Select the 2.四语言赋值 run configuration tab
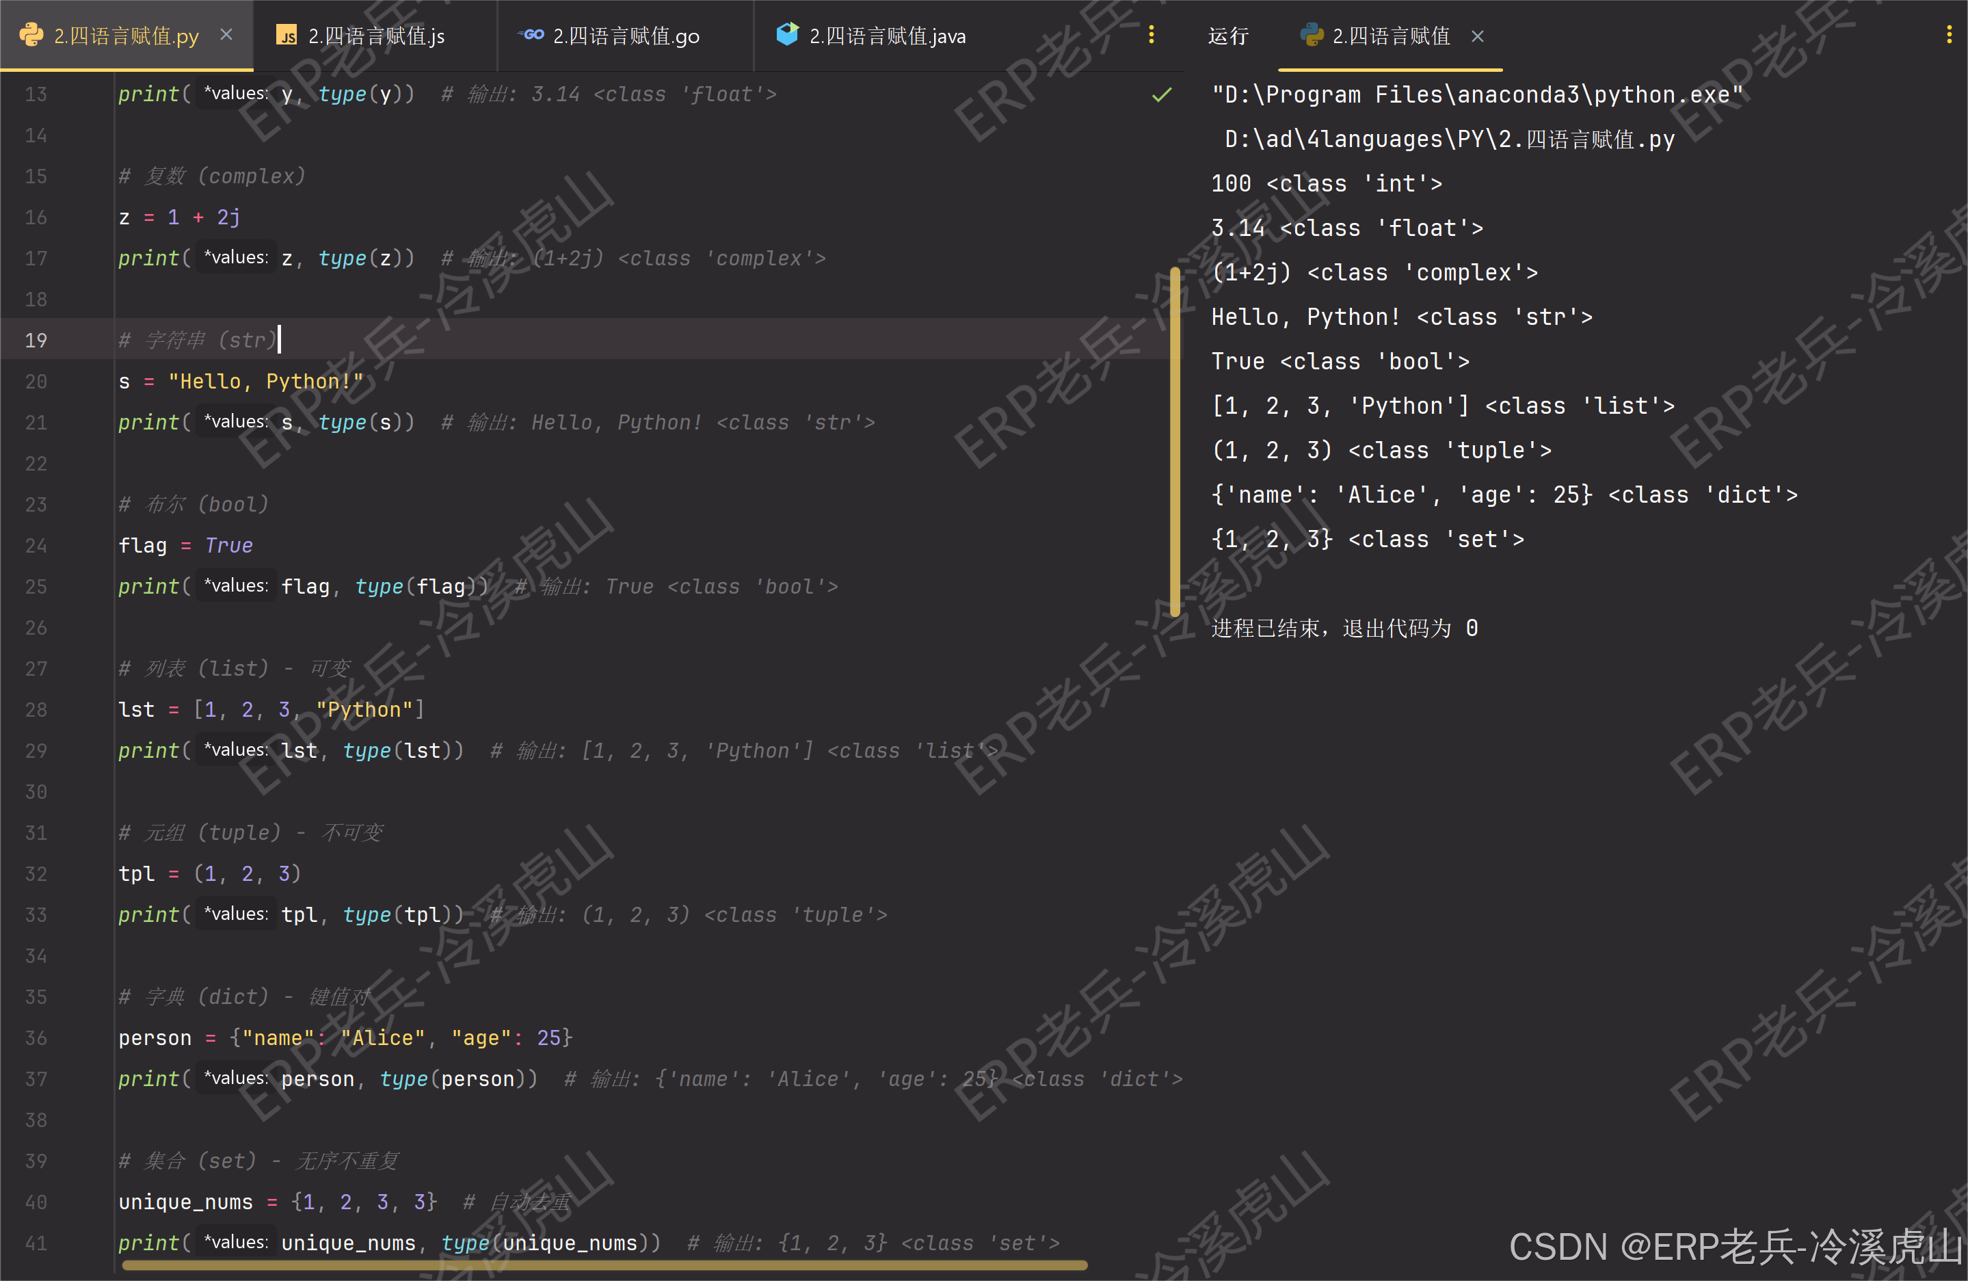 [1390, 36]
